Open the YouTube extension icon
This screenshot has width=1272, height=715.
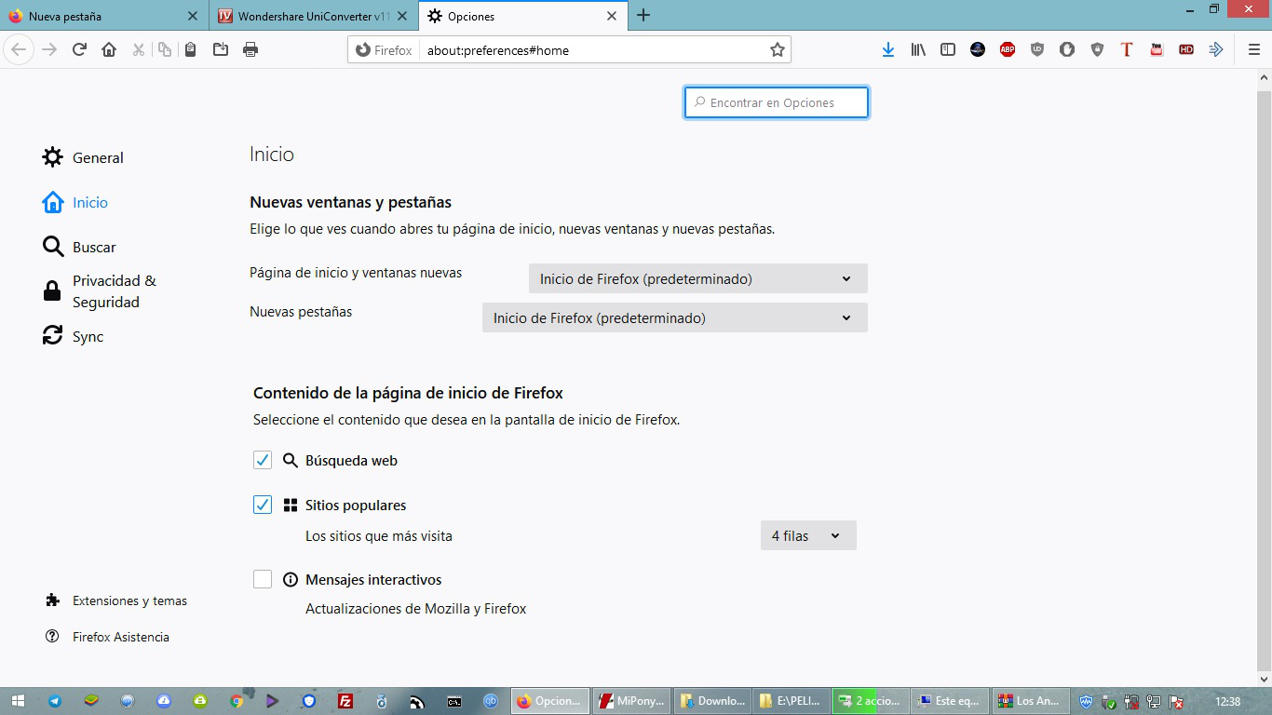click(x=1157, y=49)
